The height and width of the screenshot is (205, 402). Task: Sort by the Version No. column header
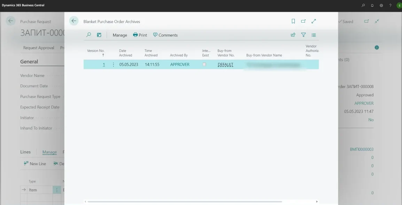pos(96,51)
